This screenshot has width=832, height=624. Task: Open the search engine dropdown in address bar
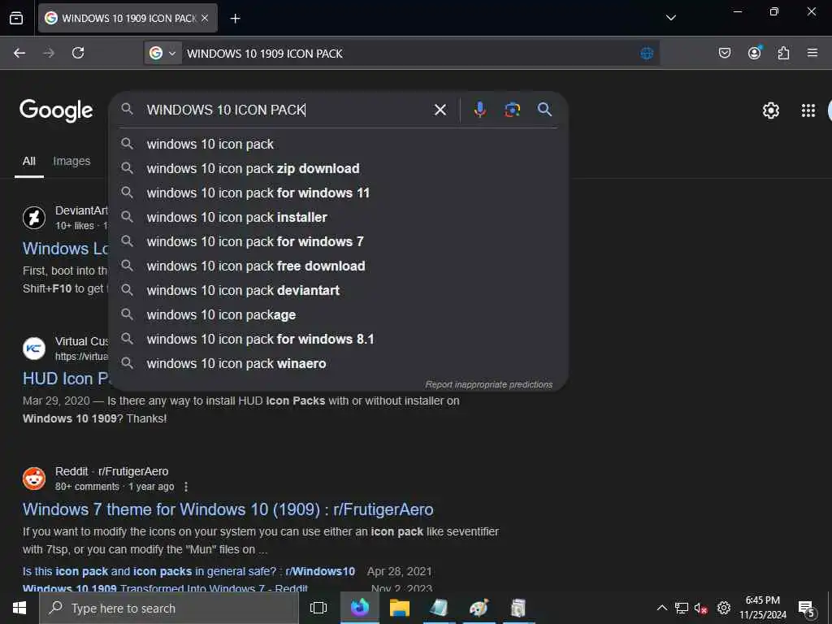[162, 53]
